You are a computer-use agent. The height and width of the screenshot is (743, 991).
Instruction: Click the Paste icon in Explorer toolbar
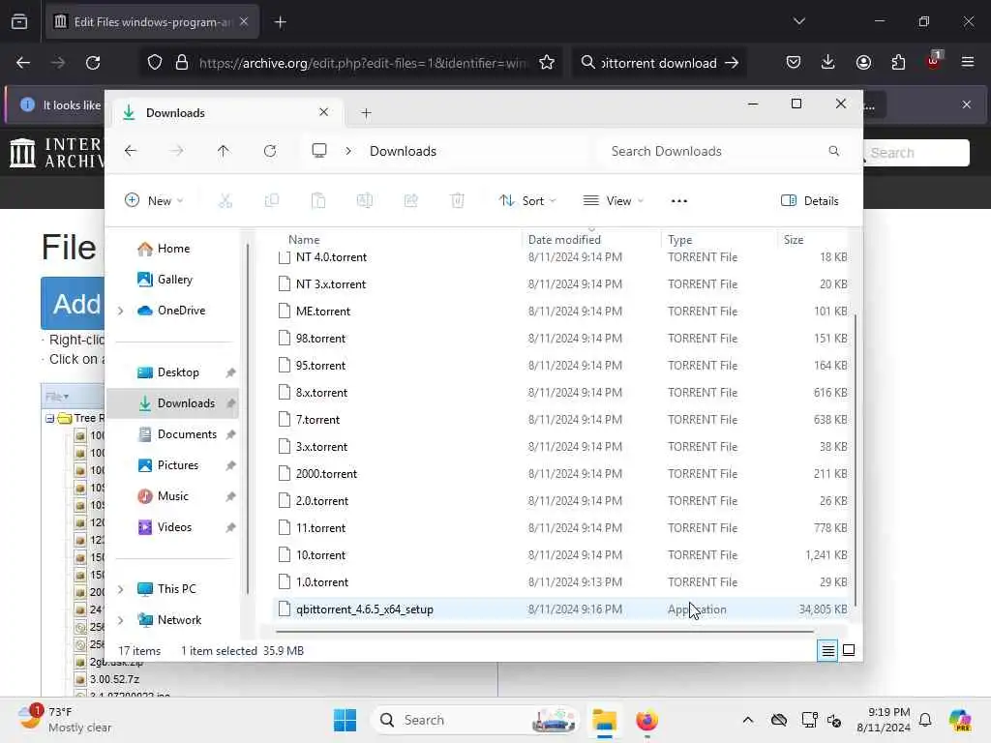[x=318, y=201]
